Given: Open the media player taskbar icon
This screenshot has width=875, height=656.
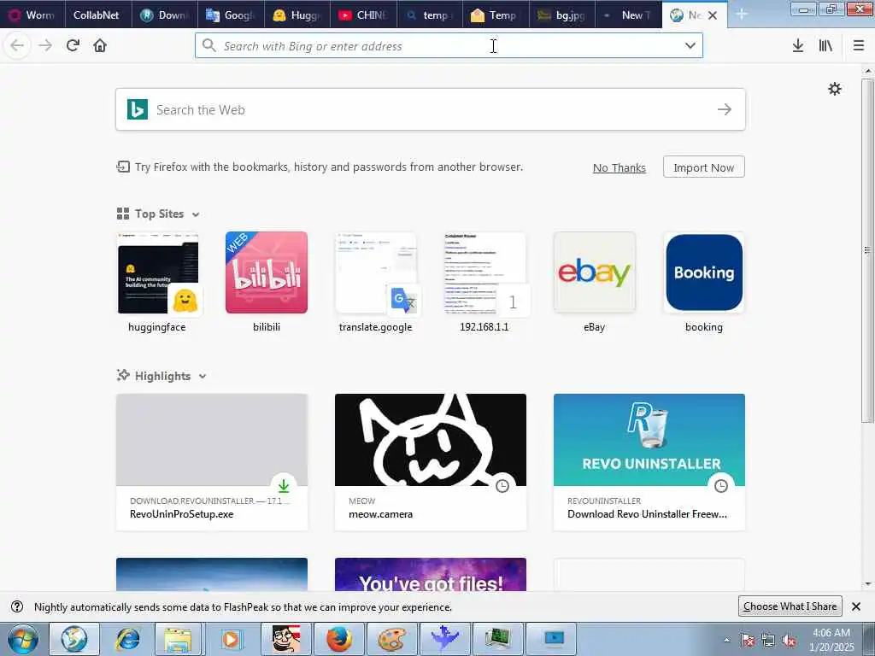Looking at the screenshot, I should click(231, 639).
